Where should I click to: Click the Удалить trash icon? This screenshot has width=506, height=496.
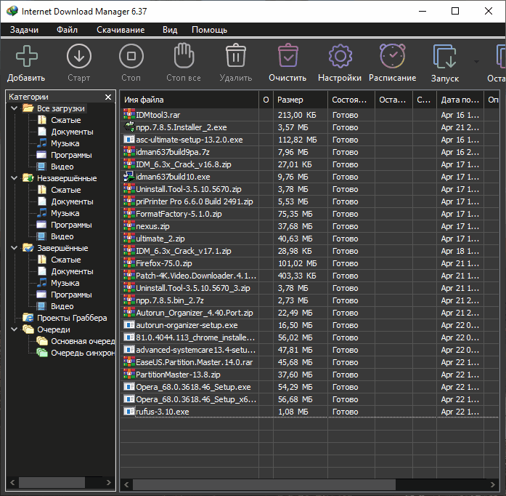pyautogui.click(x=236, y=55)
